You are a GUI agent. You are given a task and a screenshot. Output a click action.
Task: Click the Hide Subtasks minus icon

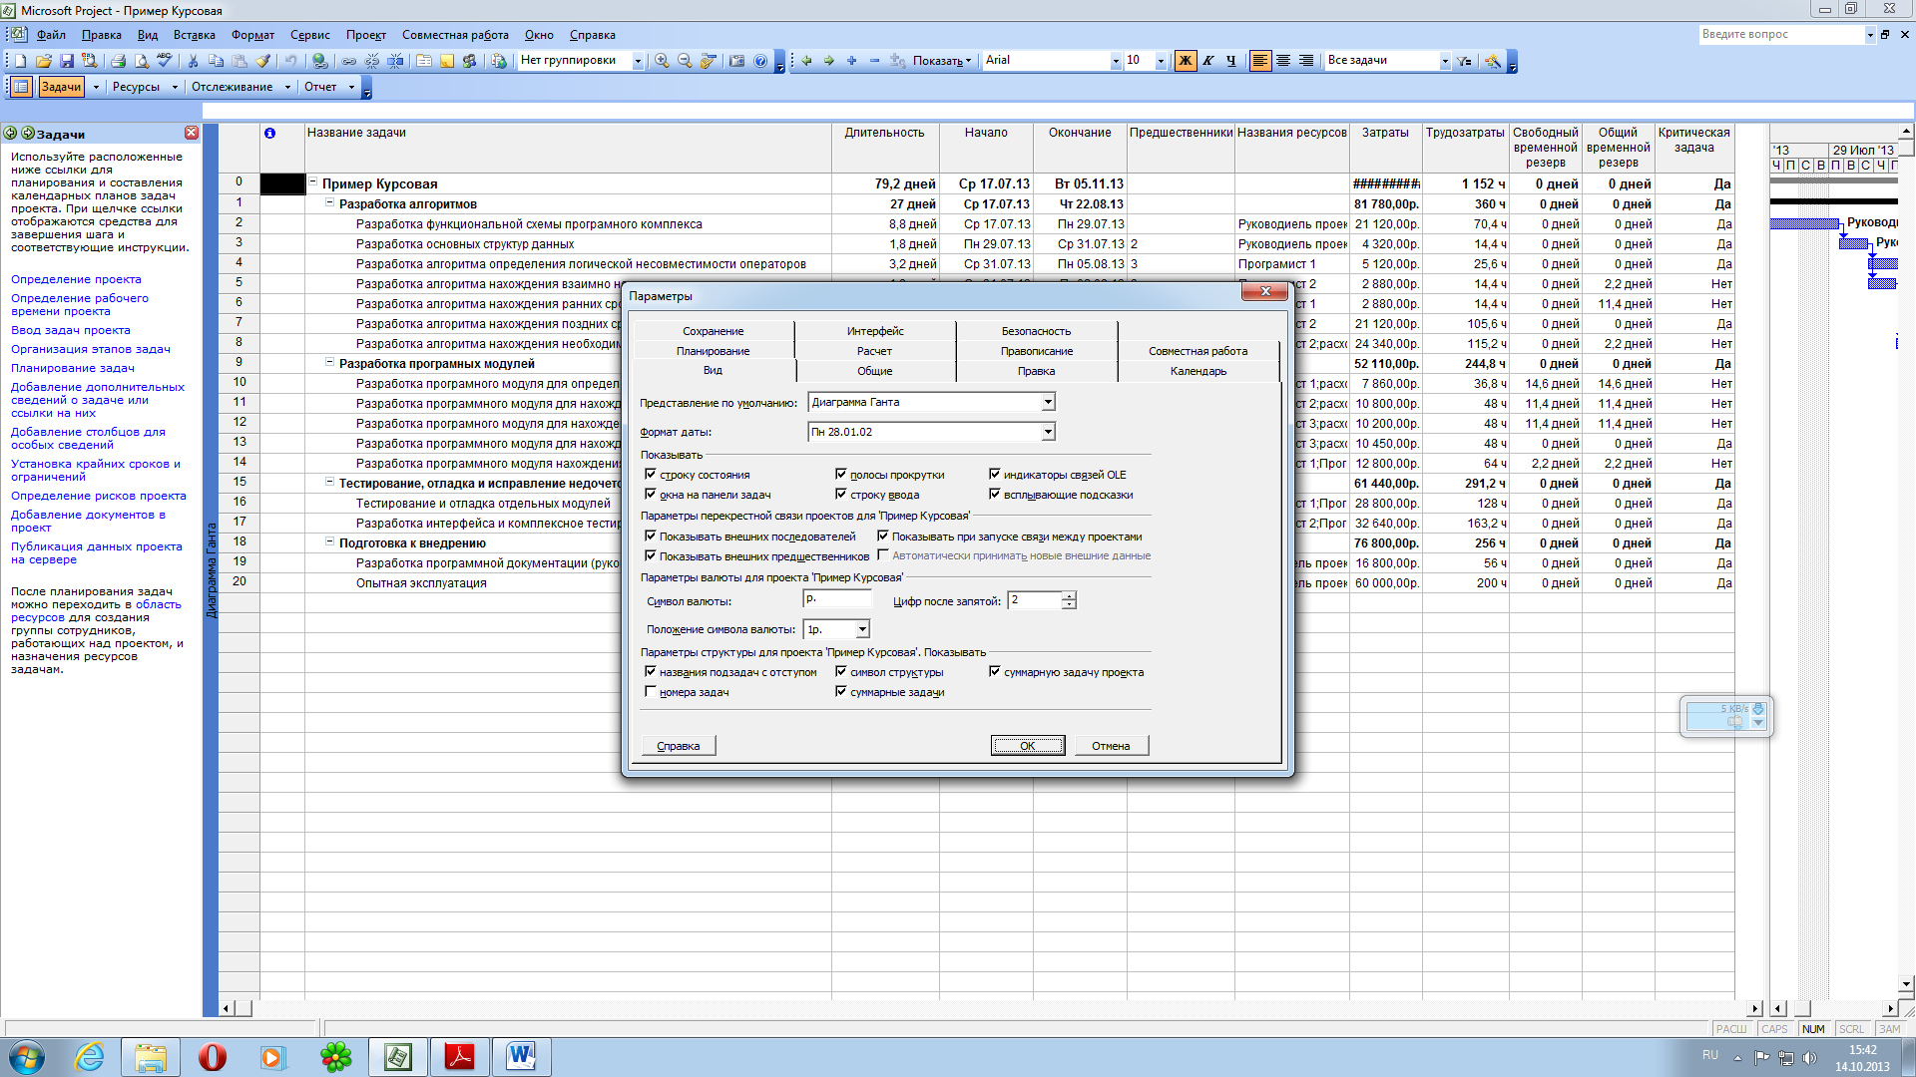pyautogui.click(x=875, y=61)
